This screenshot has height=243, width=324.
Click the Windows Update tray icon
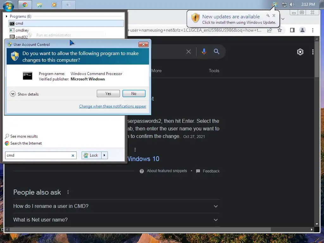tap(275, 4)
